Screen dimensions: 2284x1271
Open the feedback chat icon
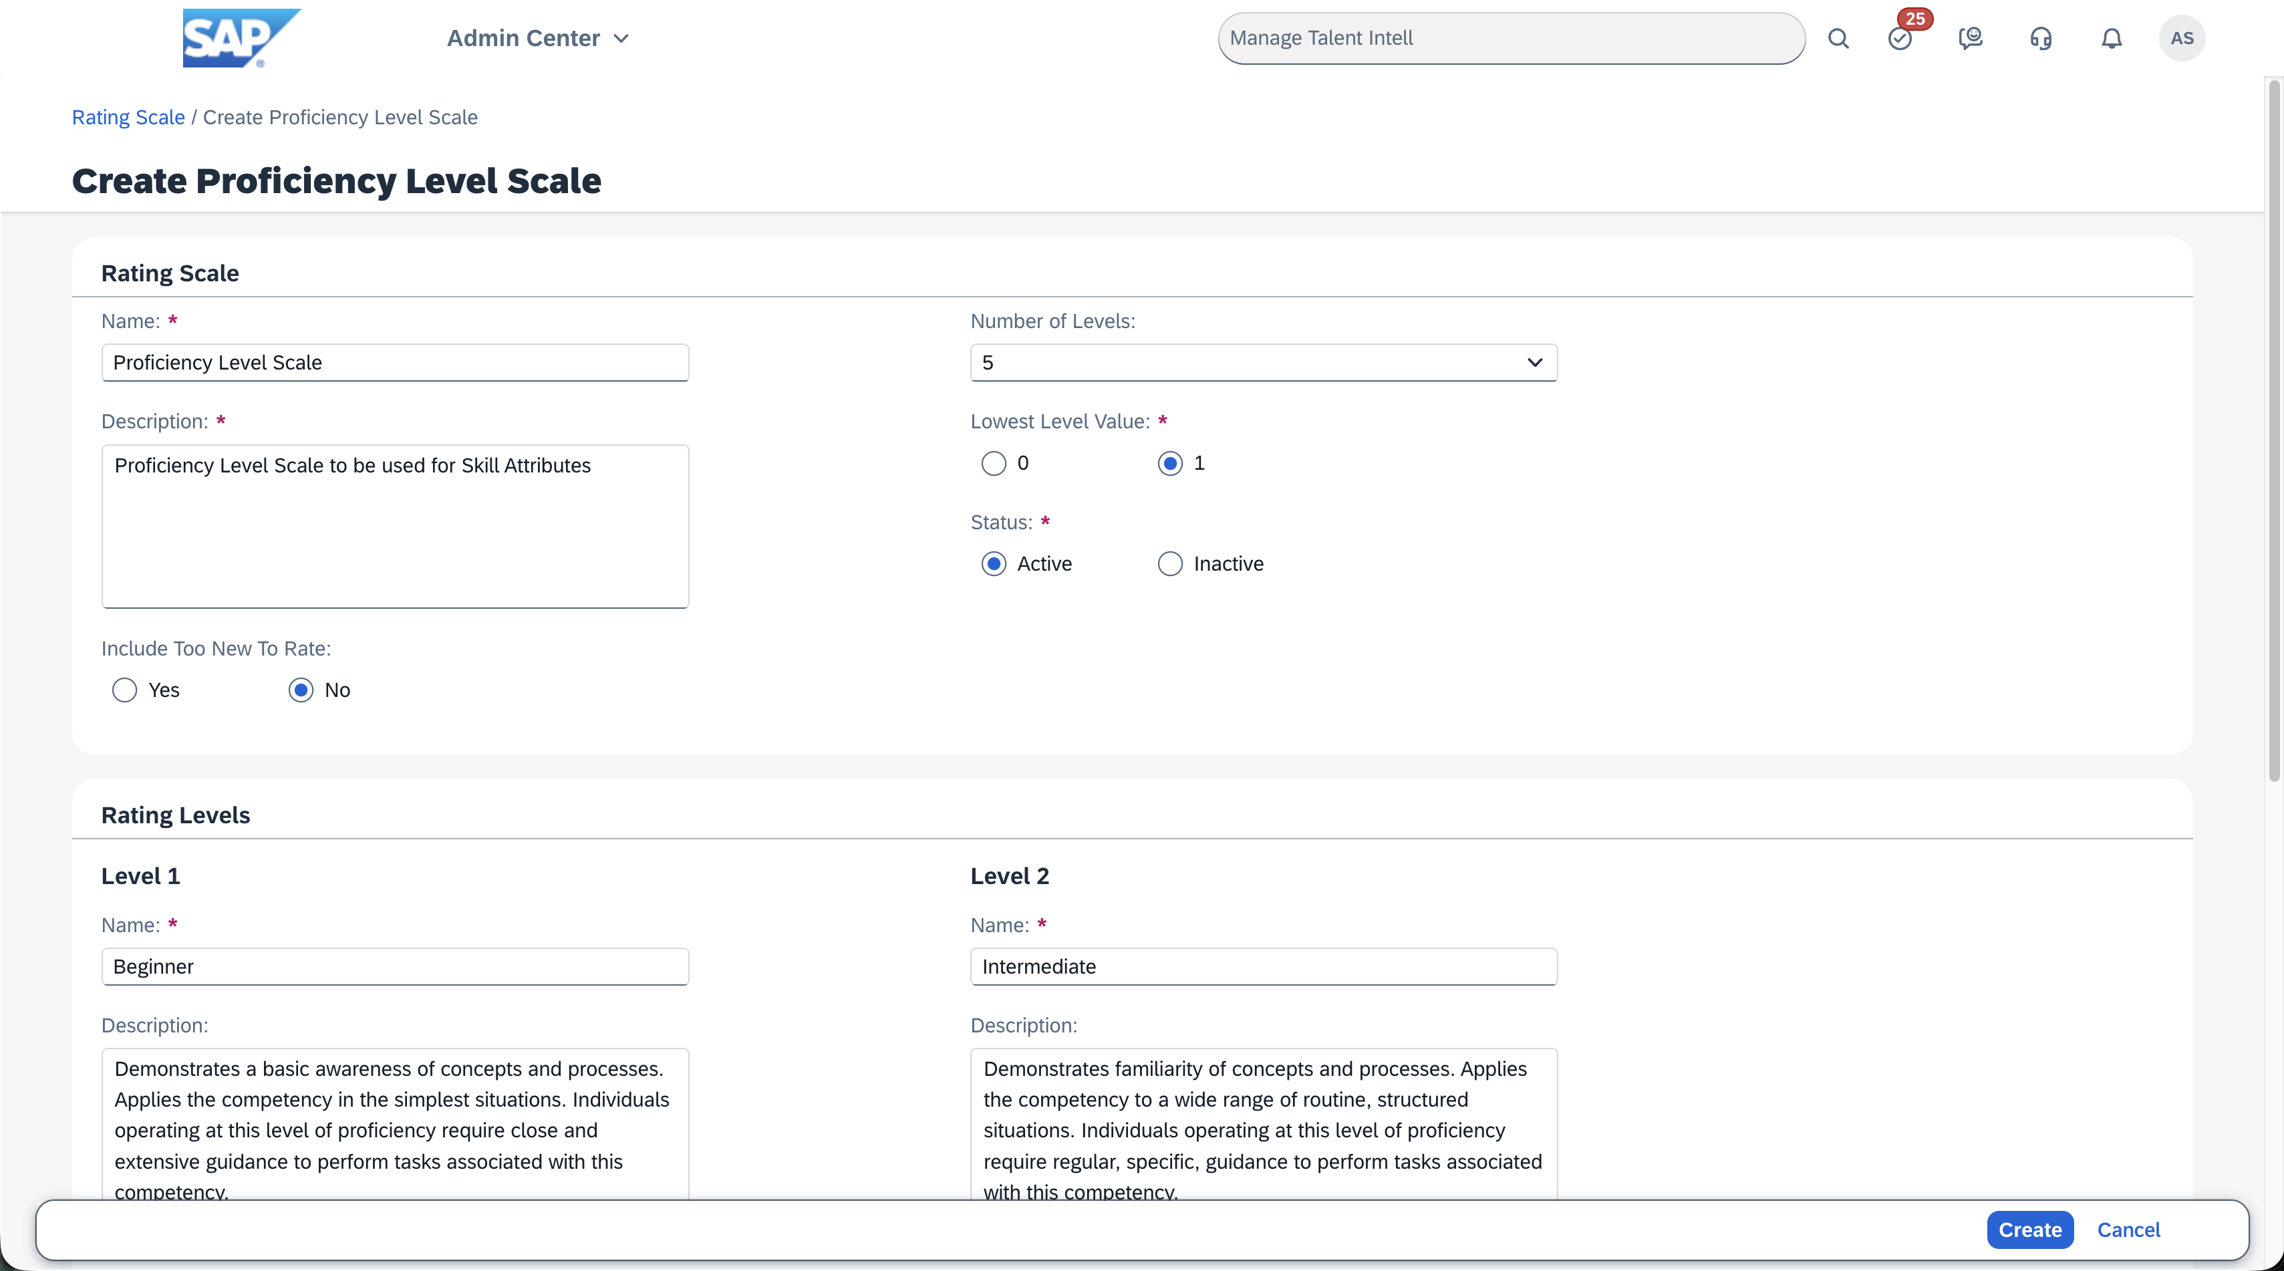click(1970, 38)
